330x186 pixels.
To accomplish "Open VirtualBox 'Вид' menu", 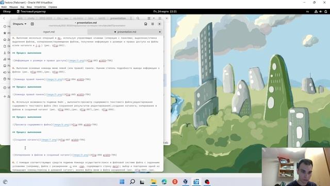I will point(22,7).
